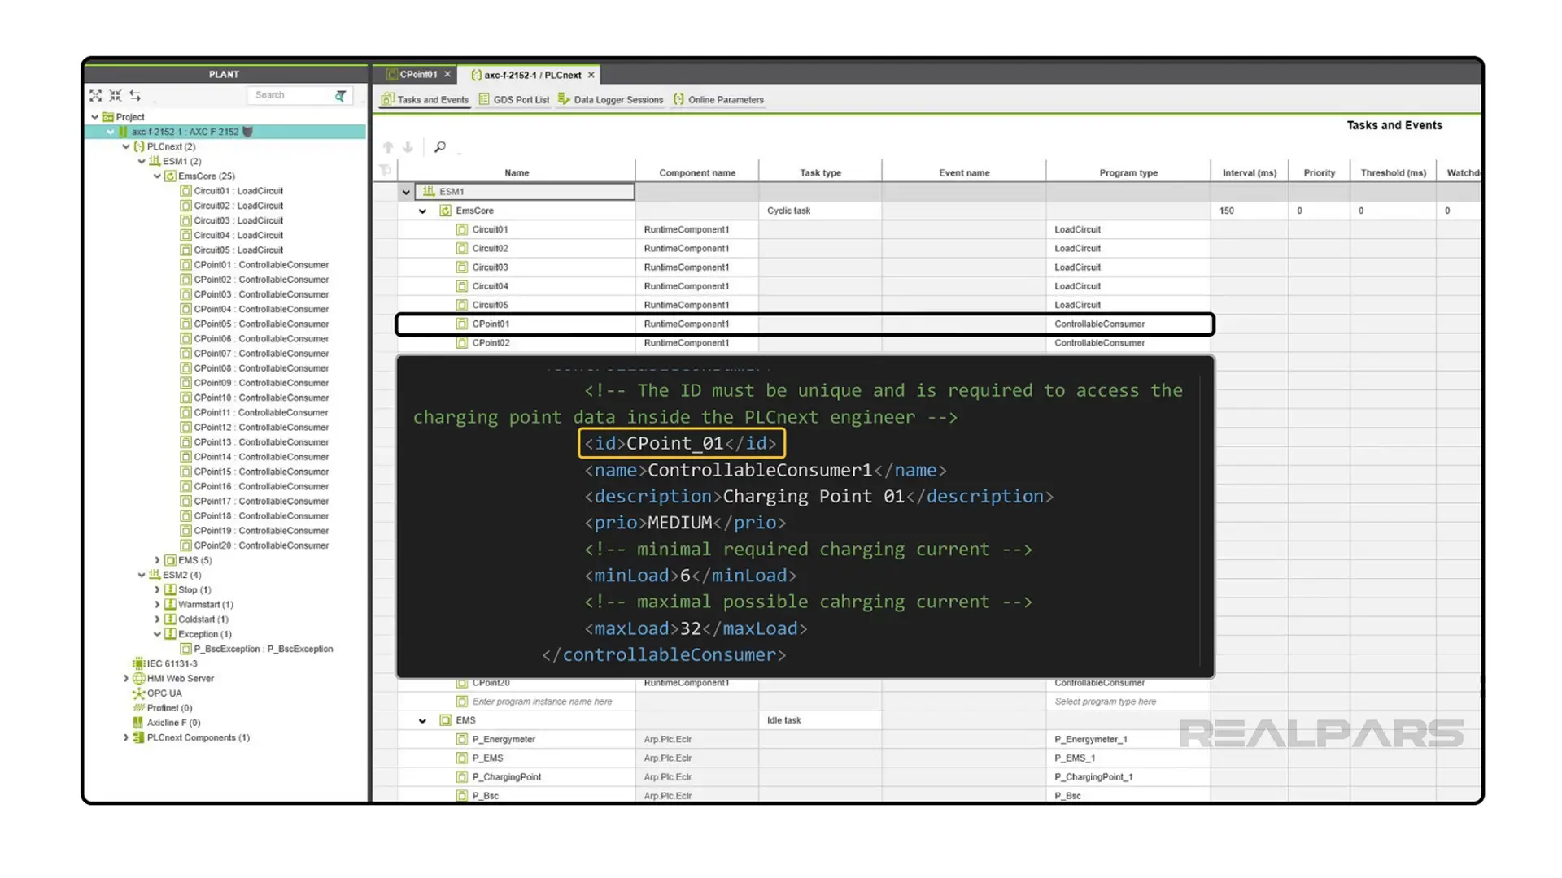Collapse the PLCnext (2) tree node
The image size is (1562, 878).
[x=126, y=146]
